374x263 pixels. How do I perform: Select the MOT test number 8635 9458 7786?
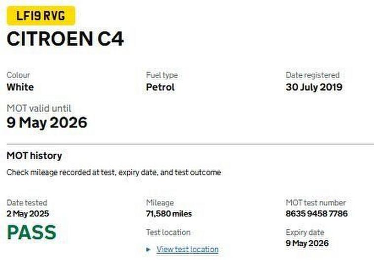316,214
